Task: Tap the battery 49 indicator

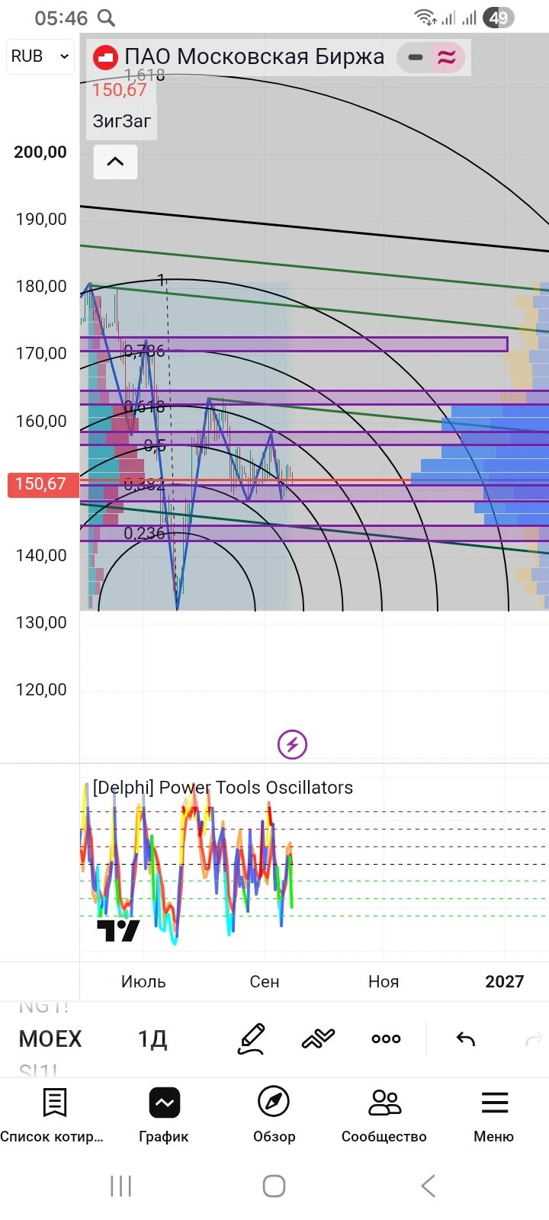Action: click(x=499, y=18)
